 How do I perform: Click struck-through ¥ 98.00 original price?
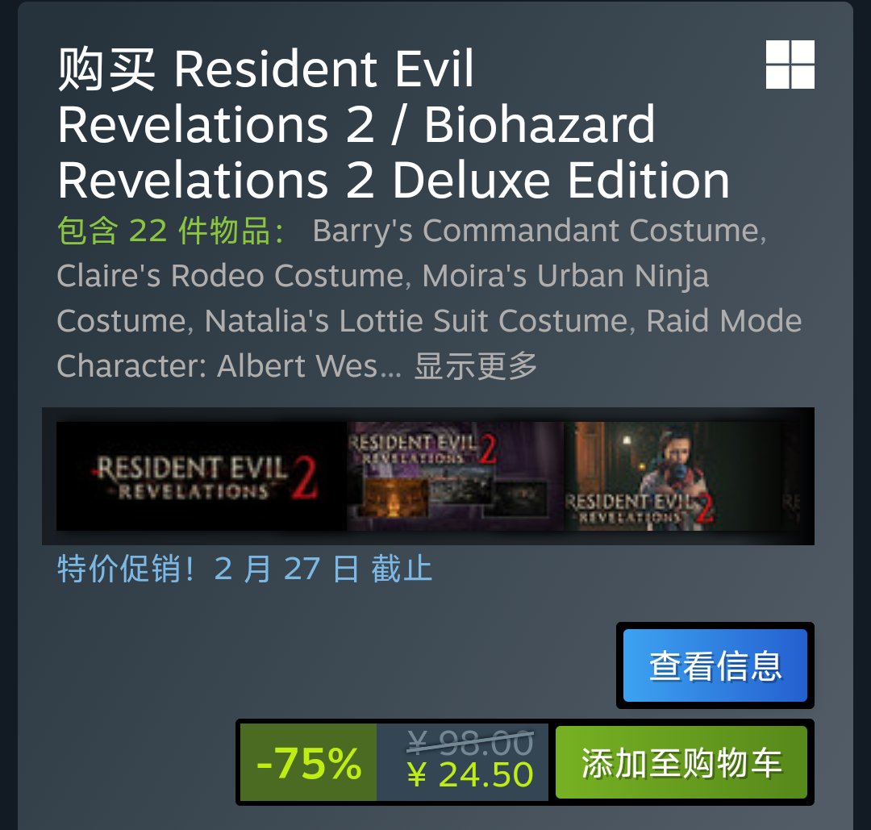tap(470, 742)
